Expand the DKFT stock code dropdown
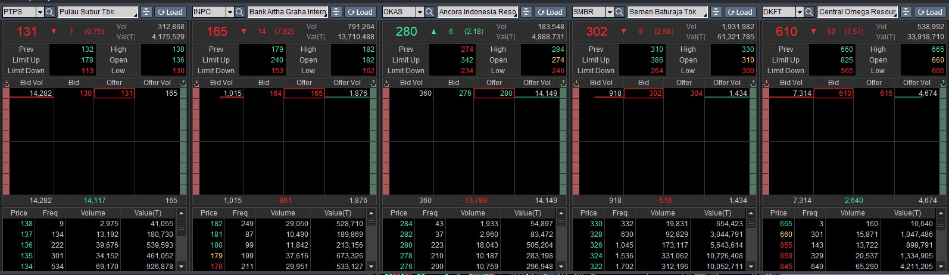Image resolution: width=949 pixels, height=275 pixels. pos(800,12)
